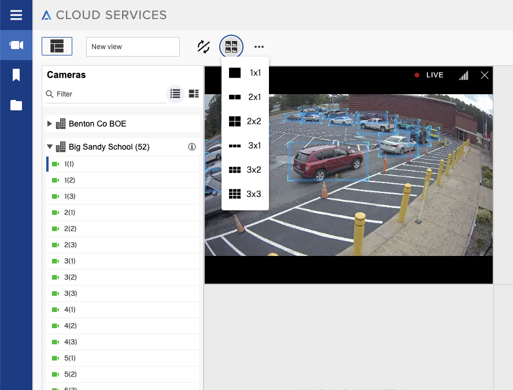Click the sync refresh arrows icon

[204, 47]
